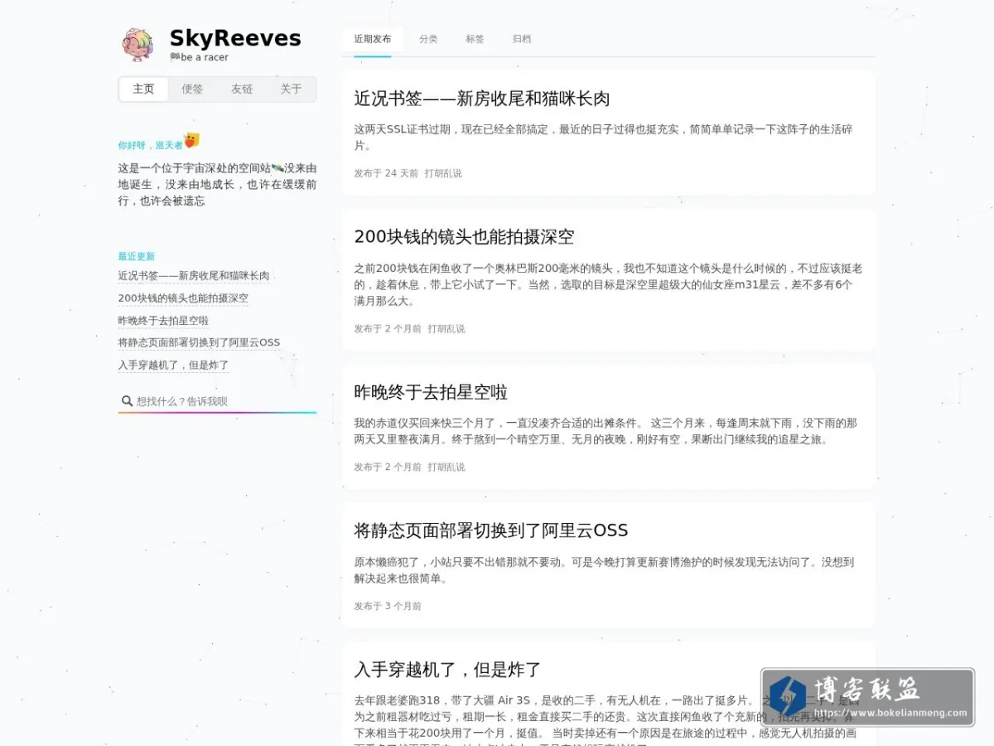The width and height of the screenshot is (994, 746).
Task: Open post title 近况书签——新房收尾和猫咪长肉
Action: coord(482,99)
